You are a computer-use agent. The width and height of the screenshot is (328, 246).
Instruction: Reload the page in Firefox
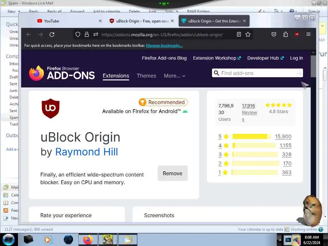click(x=52, y=35)
